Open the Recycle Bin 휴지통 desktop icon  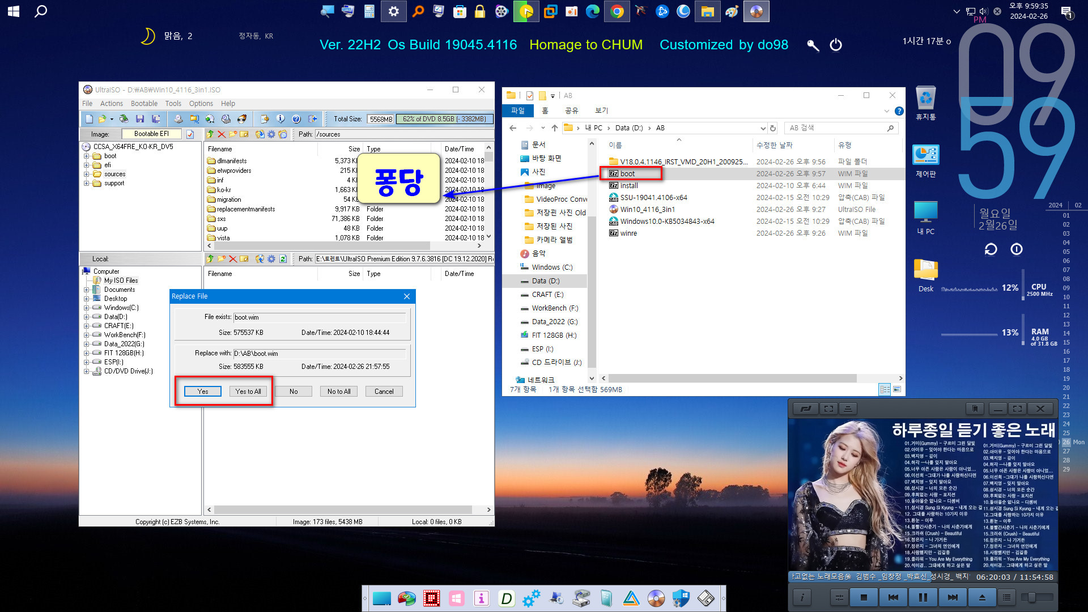[x=925, y=103]
